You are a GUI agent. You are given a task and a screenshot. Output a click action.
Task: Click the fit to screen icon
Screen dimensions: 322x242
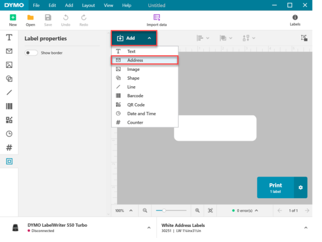pos(210,210)
